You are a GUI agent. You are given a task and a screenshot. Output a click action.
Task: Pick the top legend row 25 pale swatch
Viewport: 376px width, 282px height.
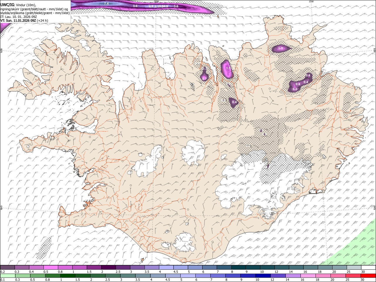354,267
